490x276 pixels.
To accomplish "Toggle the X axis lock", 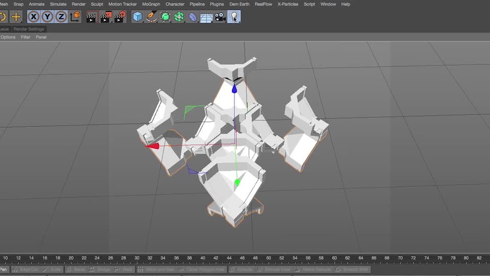I will click(x=33, y=17).
